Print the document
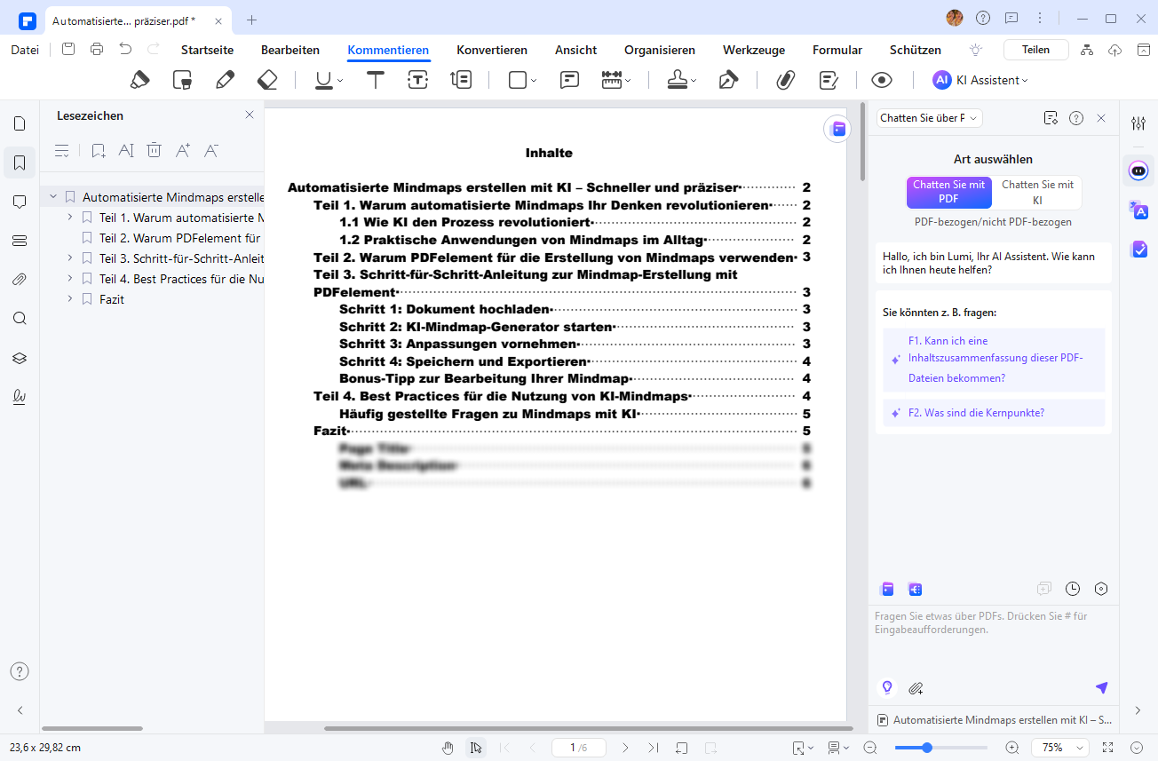This screenshot has height=761, width=1158. click(x=97, y=50)
